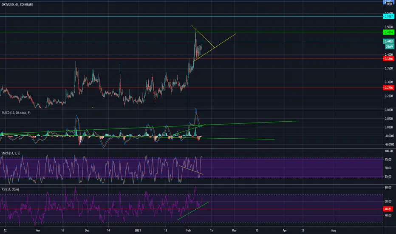This screenshot has width=396, height=234.
Task: Click the 100.00 Stoch scale value
Action: 388,151
